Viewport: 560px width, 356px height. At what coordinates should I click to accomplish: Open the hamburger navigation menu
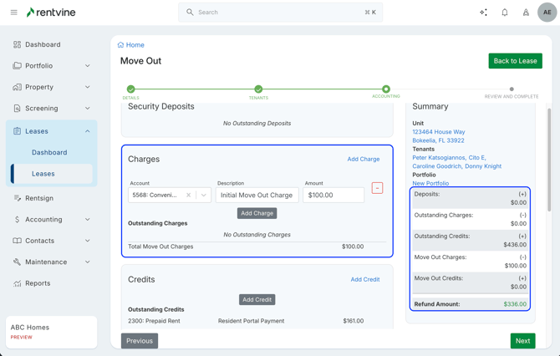pos(13,13)
